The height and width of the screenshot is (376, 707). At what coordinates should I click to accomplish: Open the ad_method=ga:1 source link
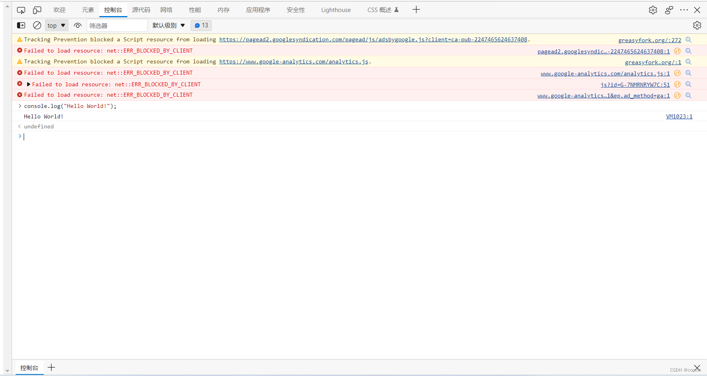pyautogui.click(x=603, y=96)
